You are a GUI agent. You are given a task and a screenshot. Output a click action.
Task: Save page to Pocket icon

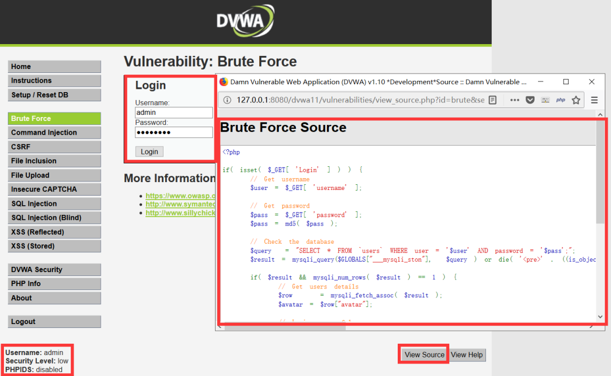(530, 100)
